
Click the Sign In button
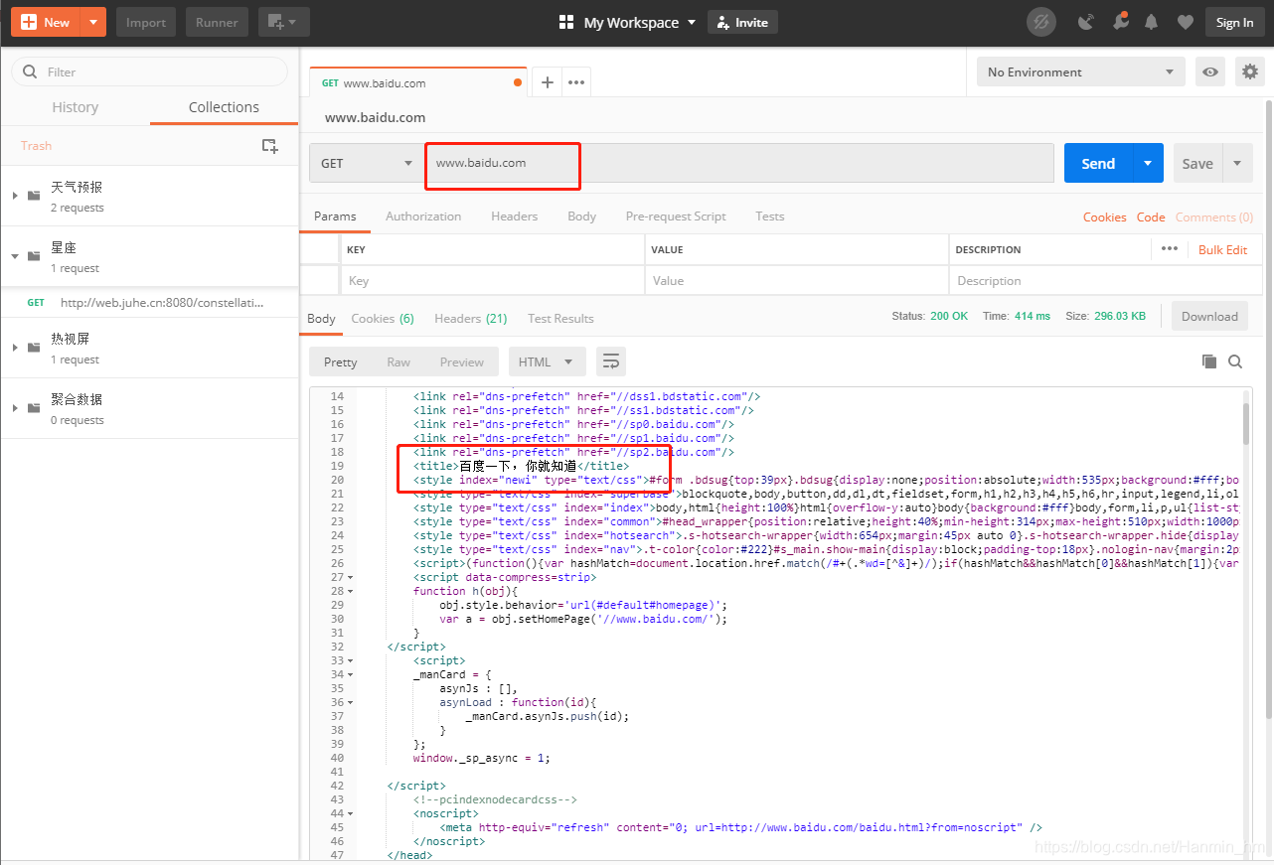(x=1234, y=22)
